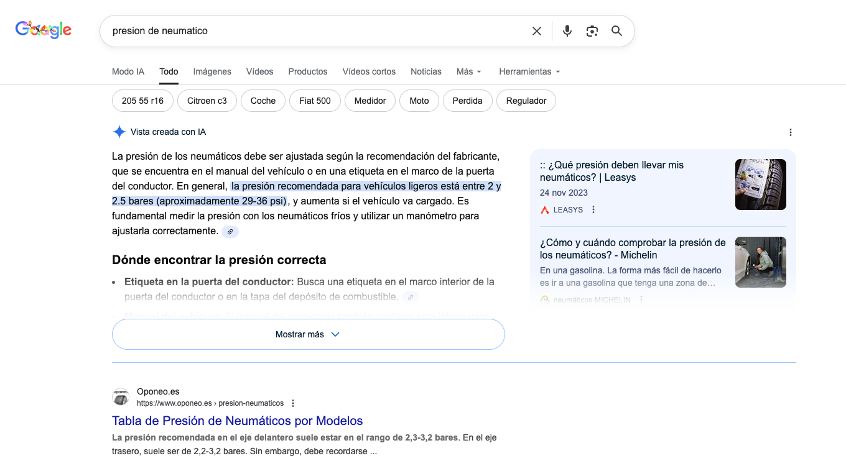Click the magnifying glass search icon
This screenshot has width=846, height=466.
tap(616, 31)
